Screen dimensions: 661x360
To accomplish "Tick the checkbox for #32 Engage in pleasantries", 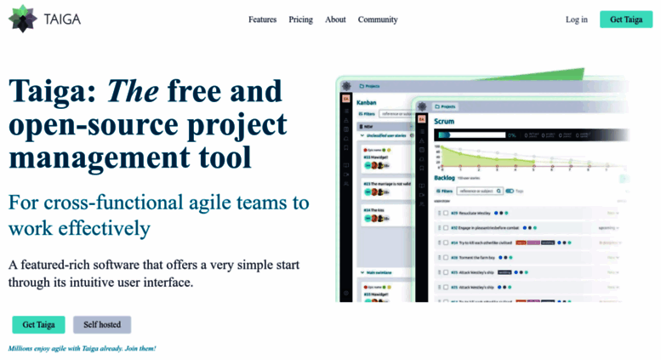I will (x=446, y=228).
